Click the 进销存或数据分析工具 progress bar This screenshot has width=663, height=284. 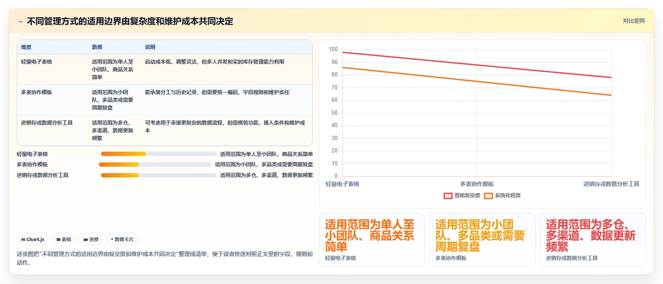(159, 175)
